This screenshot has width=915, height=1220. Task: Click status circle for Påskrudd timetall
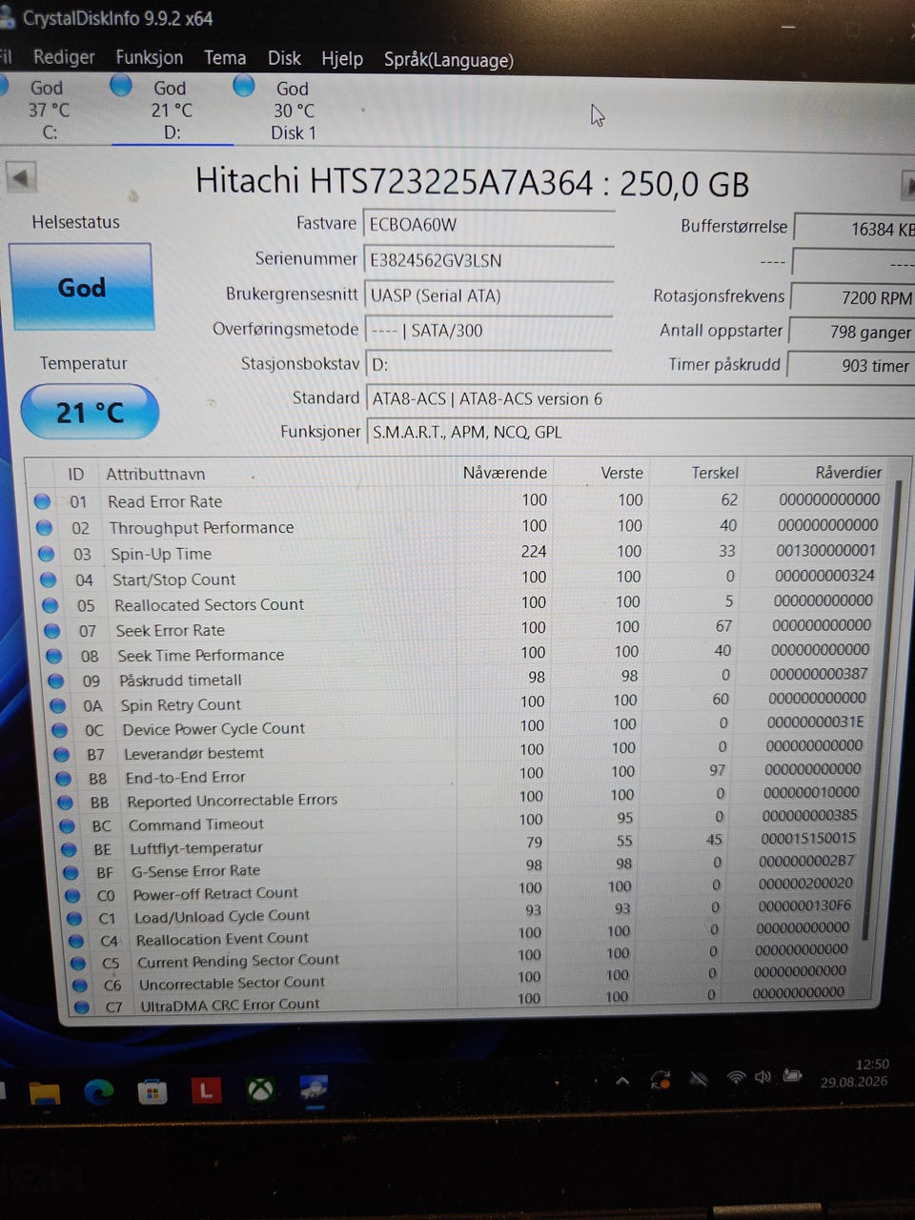pyautogui.click(x=56, y=680)
